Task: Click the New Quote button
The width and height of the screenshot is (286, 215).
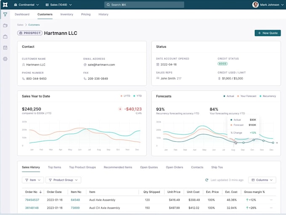Action: coord(267,33)
